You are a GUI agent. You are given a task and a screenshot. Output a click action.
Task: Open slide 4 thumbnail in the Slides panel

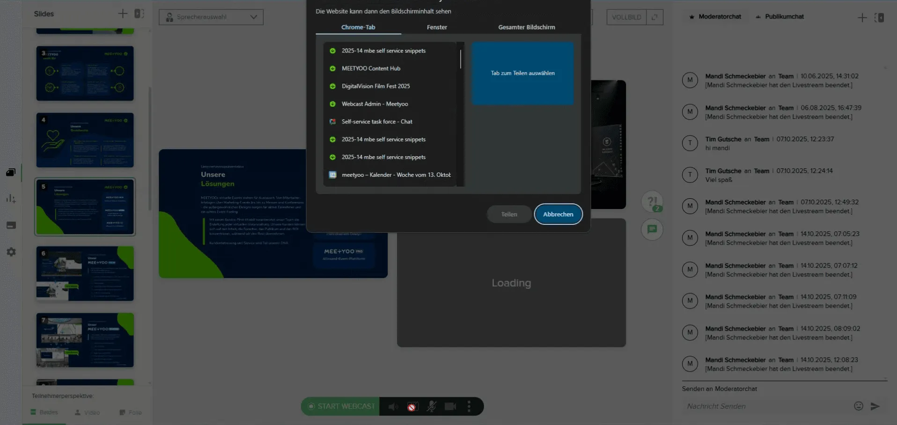point(85,140)
